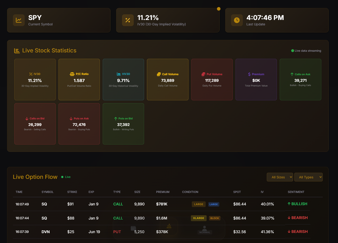Sort by the PREMIUM column header
Viewport: 338px width, 243px height.
(x=163, y=192)
